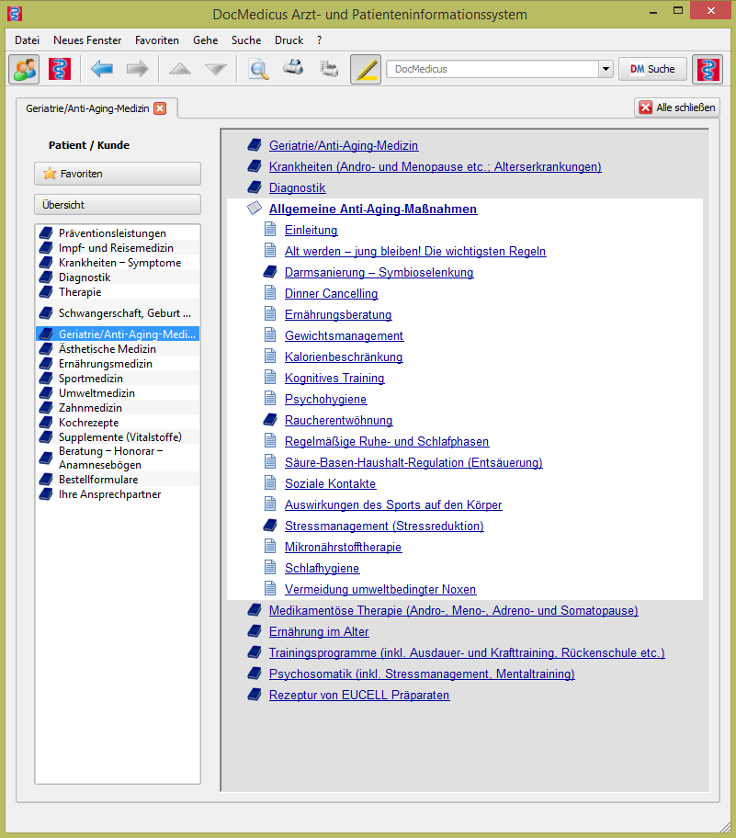Open the Alt werden – jung bleiben link
The height and width of the screenshot is (838, 736).
point(415,251)
